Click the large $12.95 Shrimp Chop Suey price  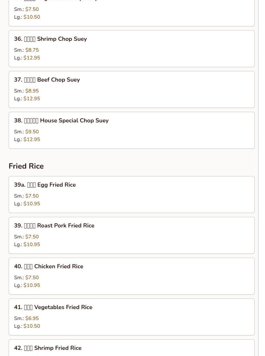coord(32,58)
